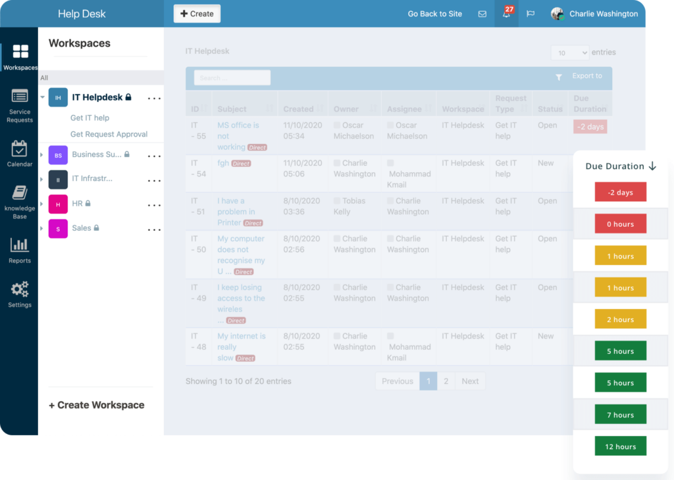This screenshot has width=674, height=480.
Task: Open the entries count dropdown
Action: point(570,53)
